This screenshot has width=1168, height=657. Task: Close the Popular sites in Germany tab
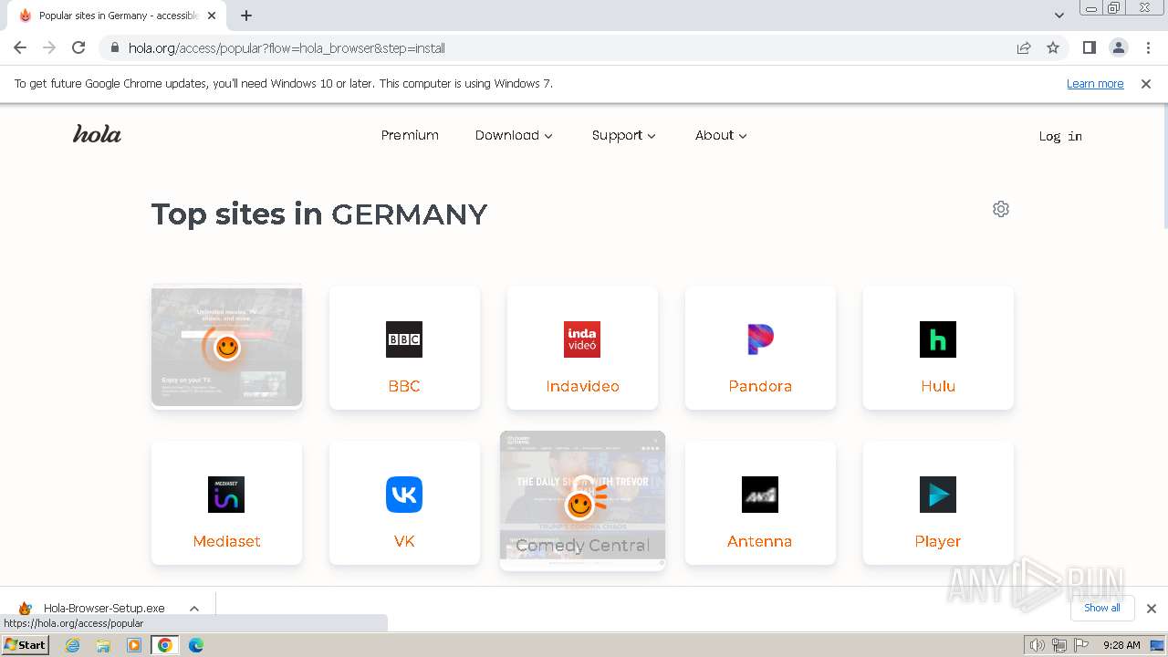[x=212, y=16]
